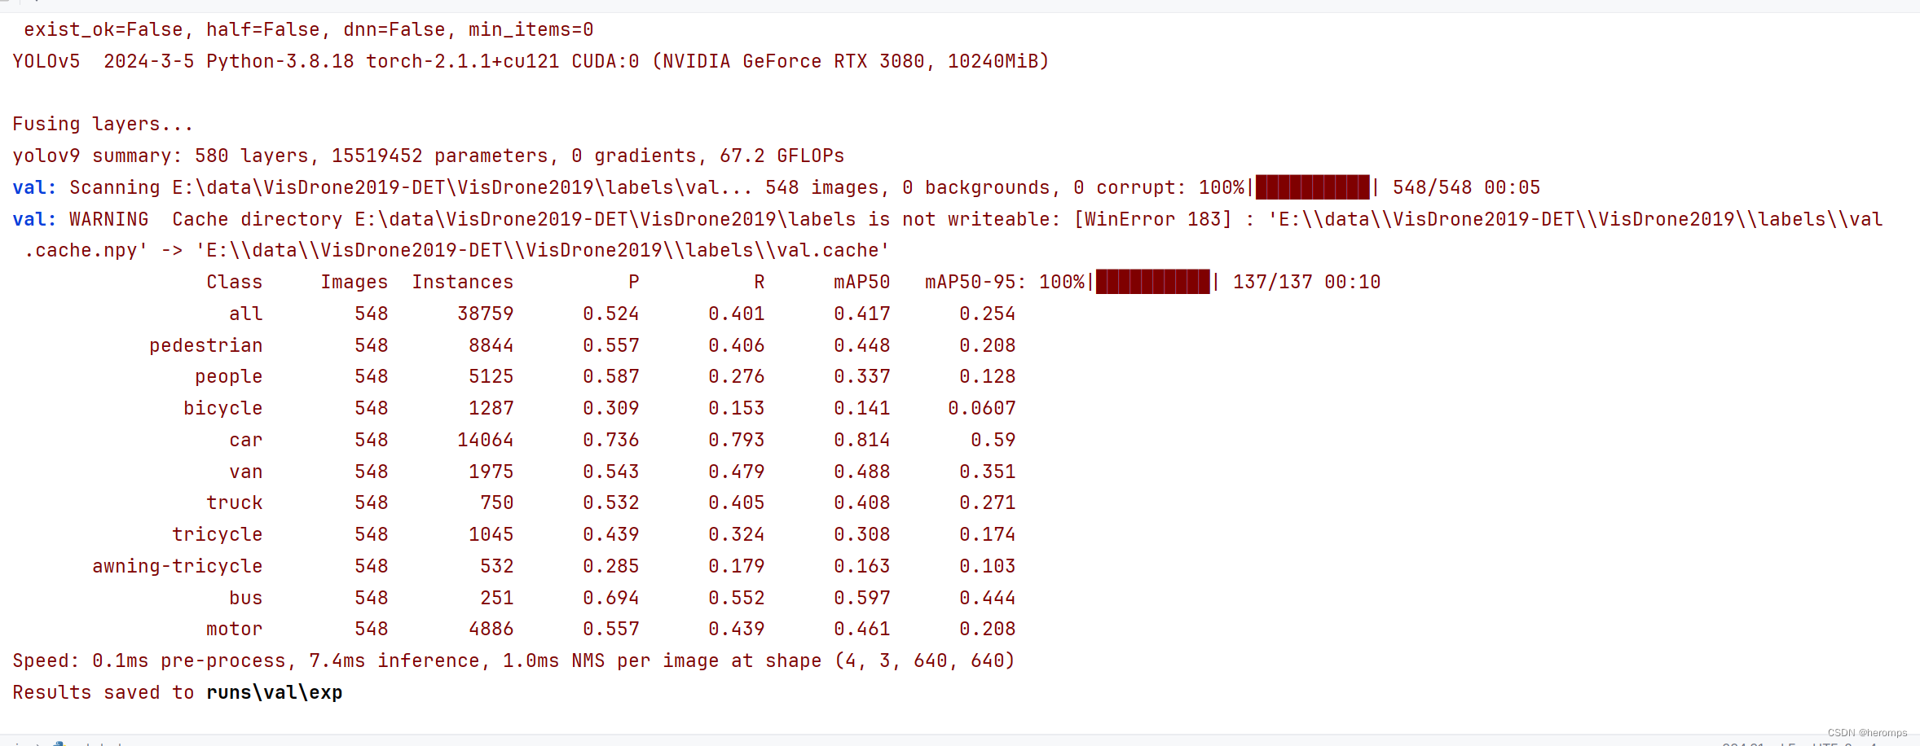Click the '67.2 GFLOPs' text
Screen dimensions: 1920x746
pyautogui.click(x=782, y=156)
